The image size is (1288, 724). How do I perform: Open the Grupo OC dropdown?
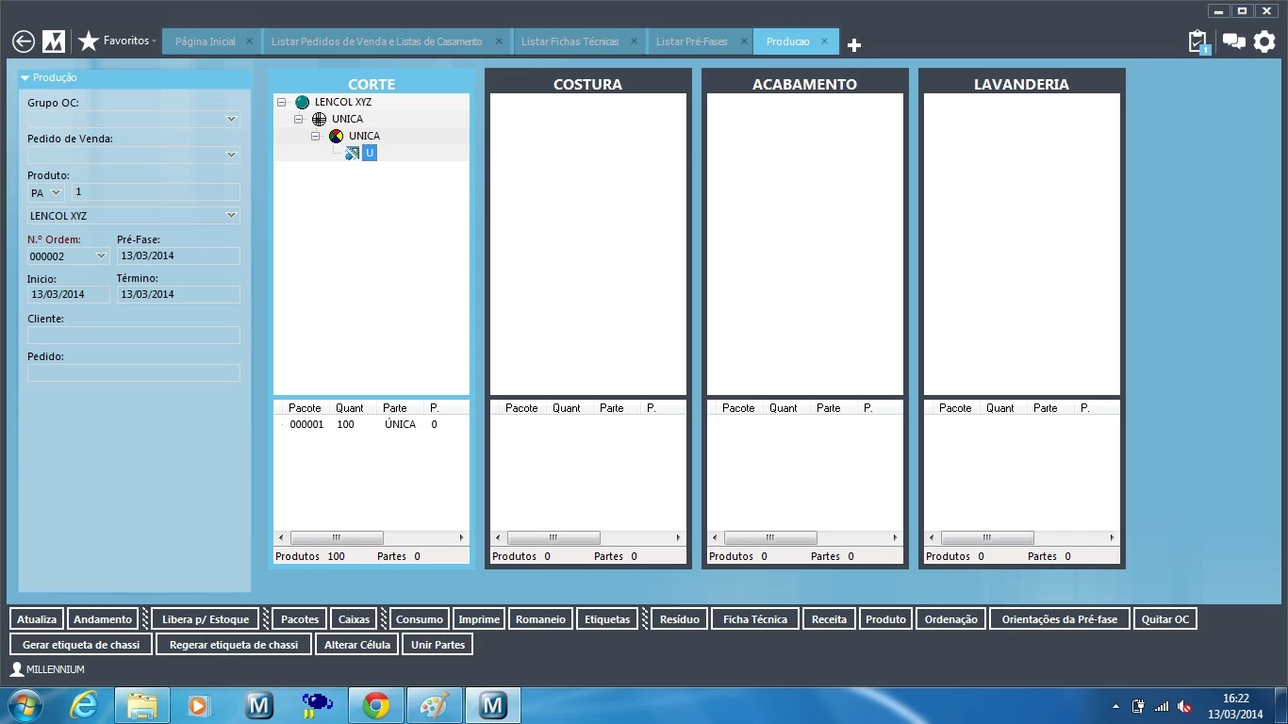pyautogui.click(x=231, y=120)
